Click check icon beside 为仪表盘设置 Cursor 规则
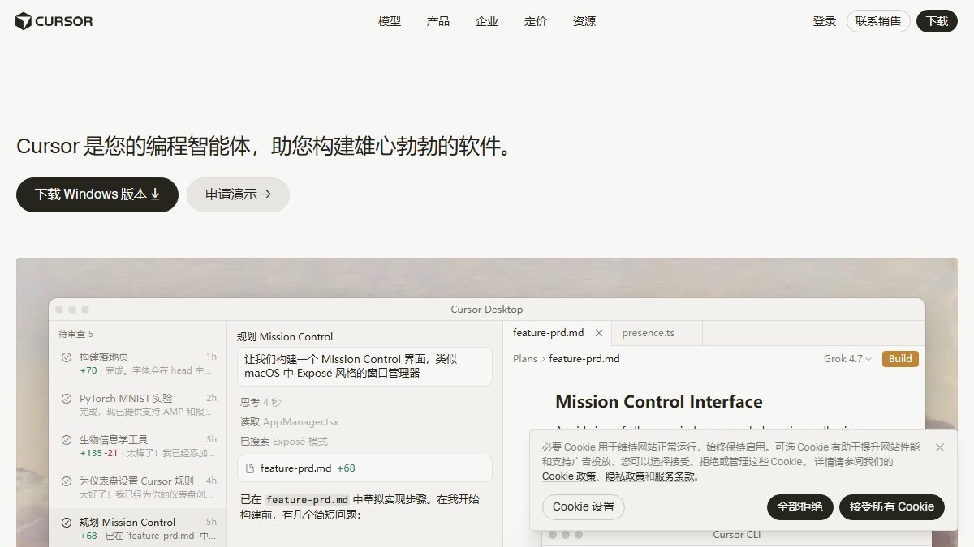 [67, 481]
